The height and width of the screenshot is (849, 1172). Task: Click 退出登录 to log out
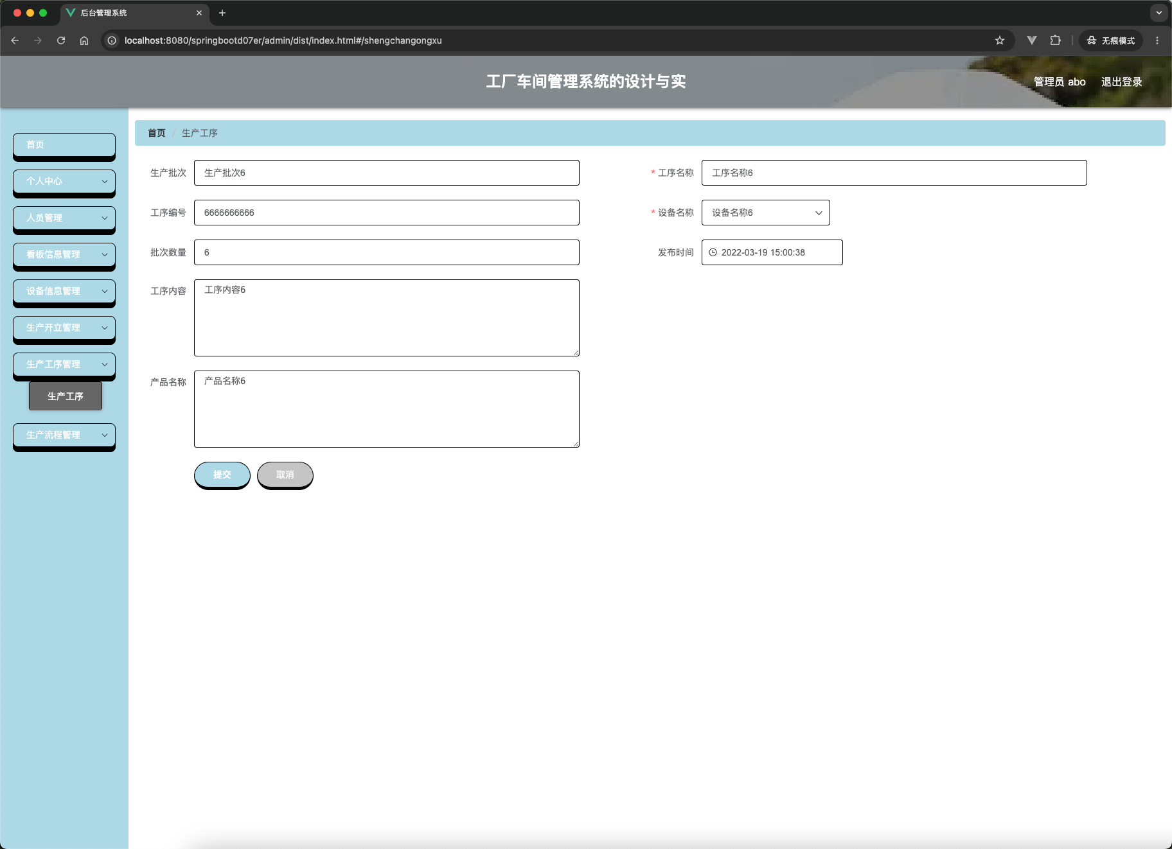(x=1122, y=82)
